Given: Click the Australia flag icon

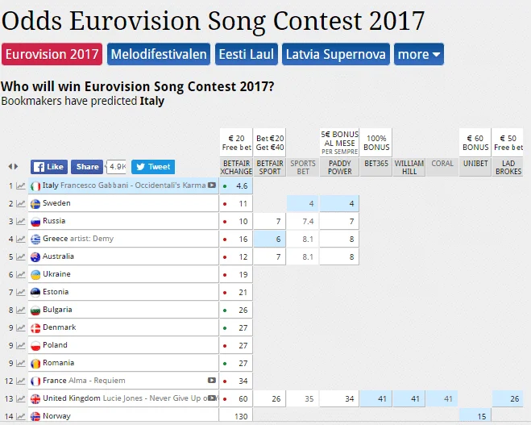Looking at the screenshot, I should pos(35,257).
